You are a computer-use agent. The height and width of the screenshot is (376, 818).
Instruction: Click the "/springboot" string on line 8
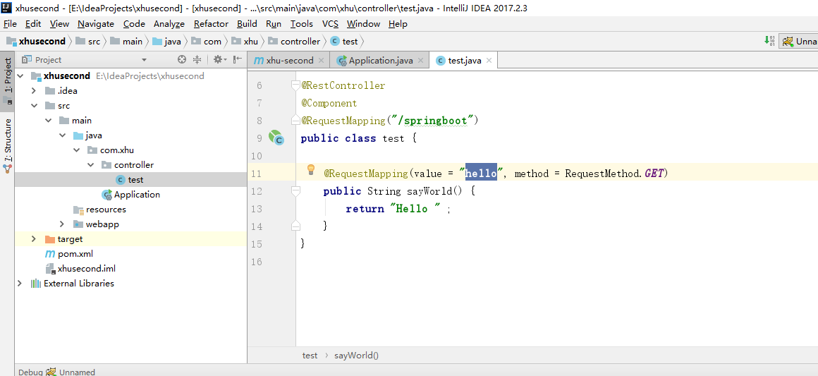(432, 121)
